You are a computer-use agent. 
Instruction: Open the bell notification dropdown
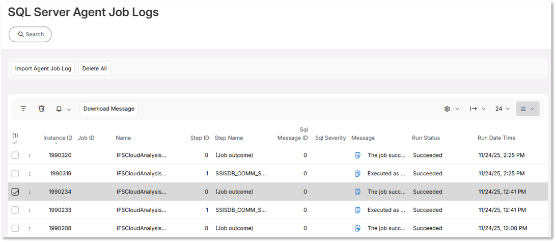(64, 109)
